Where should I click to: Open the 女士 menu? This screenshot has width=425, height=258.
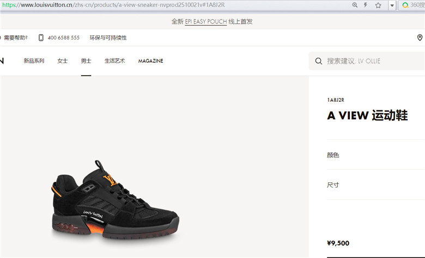pyautogui.click(x=62, y=61)
